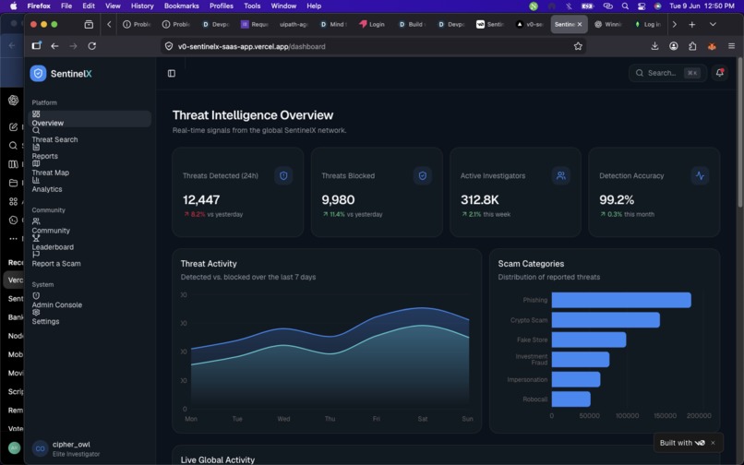Viewport: 744px width, 465px height.
Task: Bookmark this page with the star icon
Action: coord(578,46)
